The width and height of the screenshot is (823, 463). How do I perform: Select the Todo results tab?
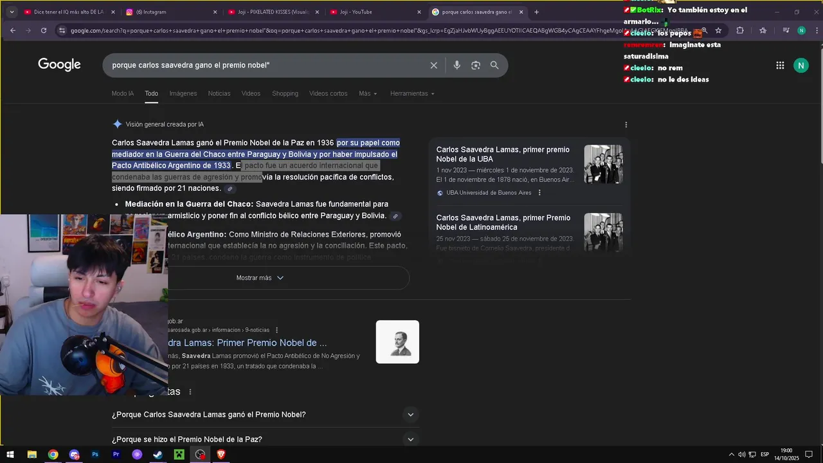[152, 94]
